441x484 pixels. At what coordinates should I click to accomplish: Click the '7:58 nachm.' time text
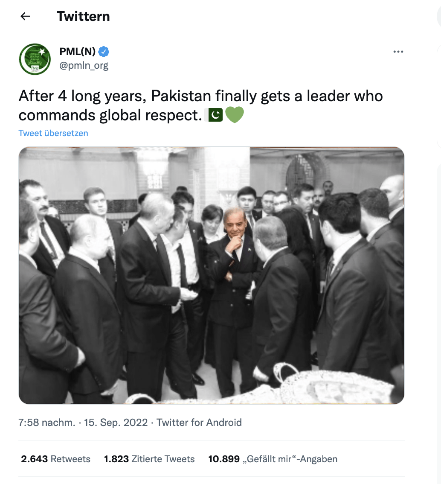[x=47, y=423]
